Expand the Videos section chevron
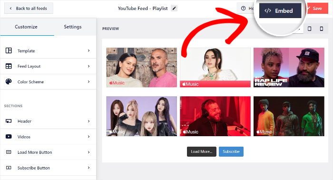 point(89,137)
